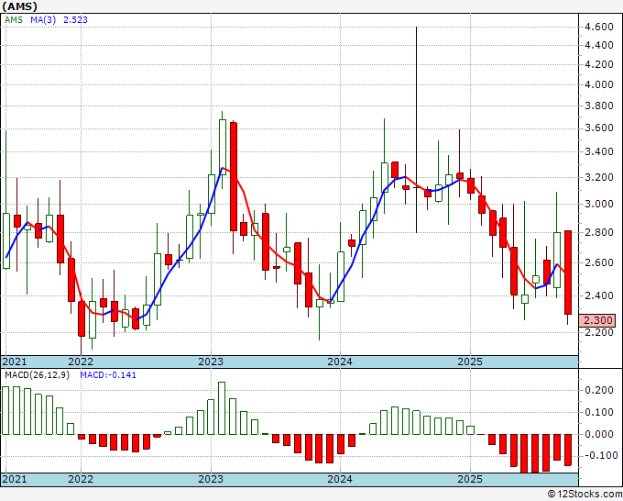This screenshot has width=623, height=501.
Task: Select 2021 on the MACD panel timeline
Action: (15, 479)
